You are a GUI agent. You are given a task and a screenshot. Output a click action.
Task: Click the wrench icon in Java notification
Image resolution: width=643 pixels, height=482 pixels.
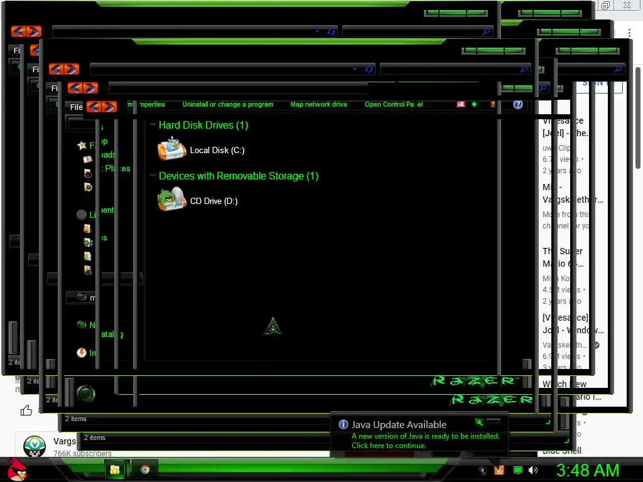coord(479,422)
